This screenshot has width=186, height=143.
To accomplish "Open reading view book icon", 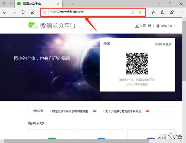I will [133, 12].
